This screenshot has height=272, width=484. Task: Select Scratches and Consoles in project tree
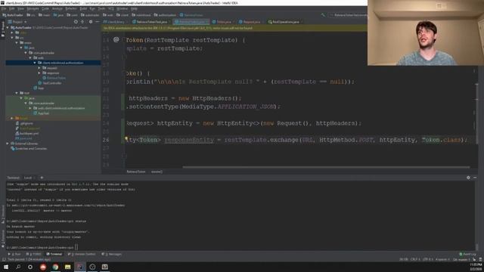pos(29,149)
